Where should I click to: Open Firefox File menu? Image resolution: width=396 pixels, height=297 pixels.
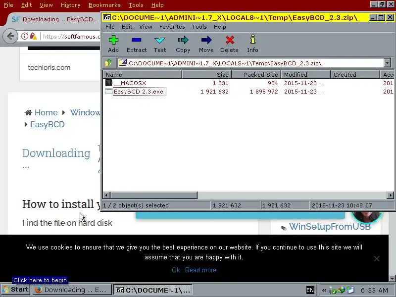coord(8,5)
